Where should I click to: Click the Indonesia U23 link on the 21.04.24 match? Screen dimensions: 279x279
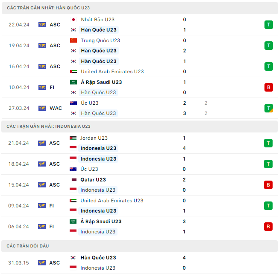[x=98, y=148]
